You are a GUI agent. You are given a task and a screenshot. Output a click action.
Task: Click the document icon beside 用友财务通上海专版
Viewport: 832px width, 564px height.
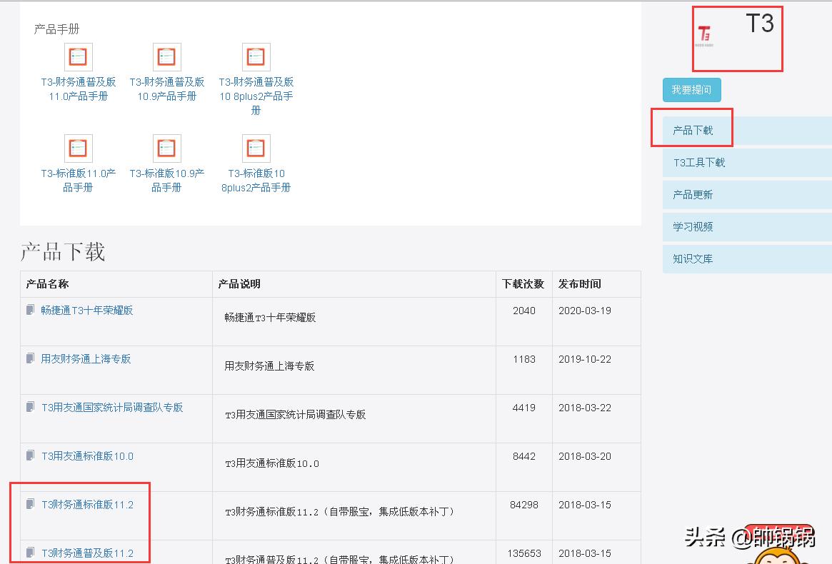pos(29,359)
